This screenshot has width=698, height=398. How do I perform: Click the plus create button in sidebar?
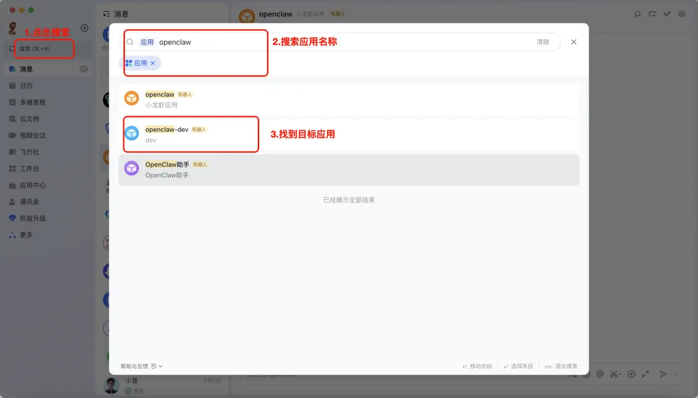(x=84, y=28)
